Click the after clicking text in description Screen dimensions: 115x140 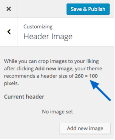tap(19, 68)
